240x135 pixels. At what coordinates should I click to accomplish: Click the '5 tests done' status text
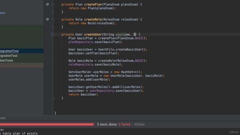point(107,124)
